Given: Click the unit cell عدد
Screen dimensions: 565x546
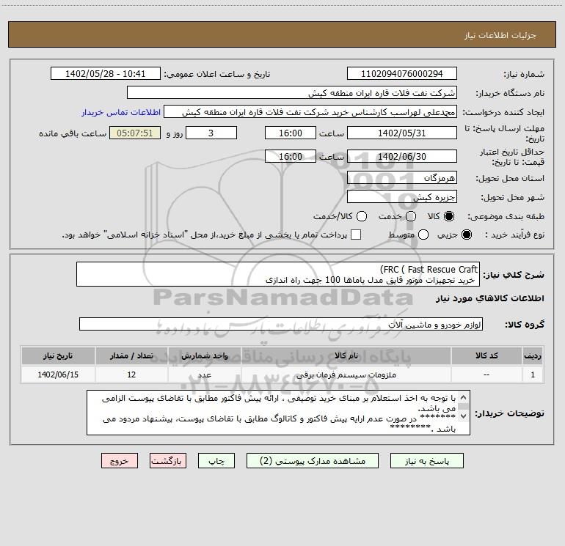Looking at the screenshot, I should pos(204,375).
